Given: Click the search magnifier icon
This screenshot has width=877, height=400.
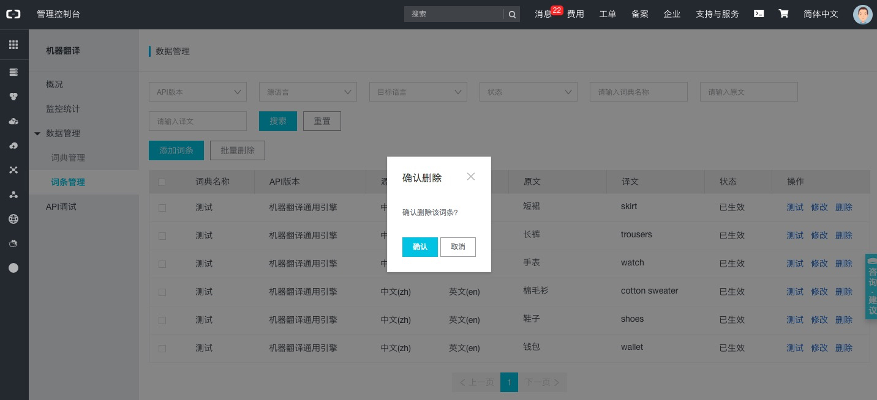Looking at the screenshot, I should point(512,14).
